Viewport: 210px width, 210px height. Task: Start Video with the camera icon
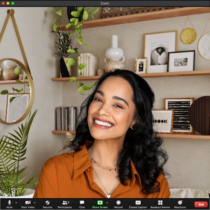(28, 204)
